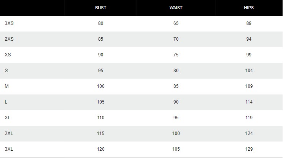The width and height of the screenshot is (283, 158).
Task: Click bust value 120 in 3XL row
Action: pos(101,149)
